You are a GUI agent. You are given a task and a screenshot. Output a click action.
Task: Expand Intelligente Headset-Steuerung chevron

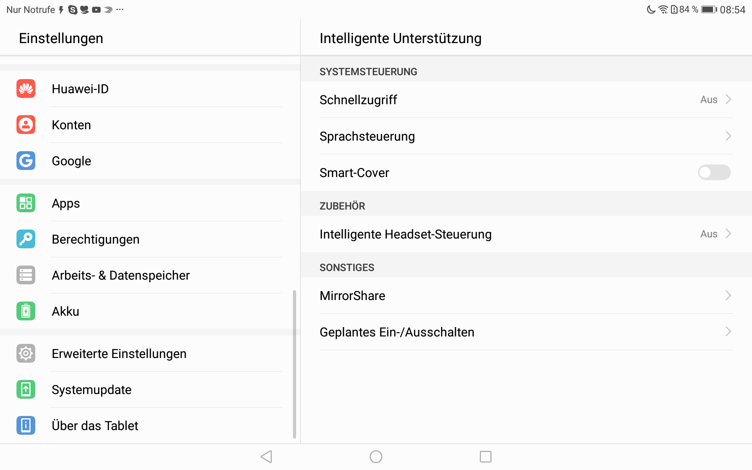728,234
